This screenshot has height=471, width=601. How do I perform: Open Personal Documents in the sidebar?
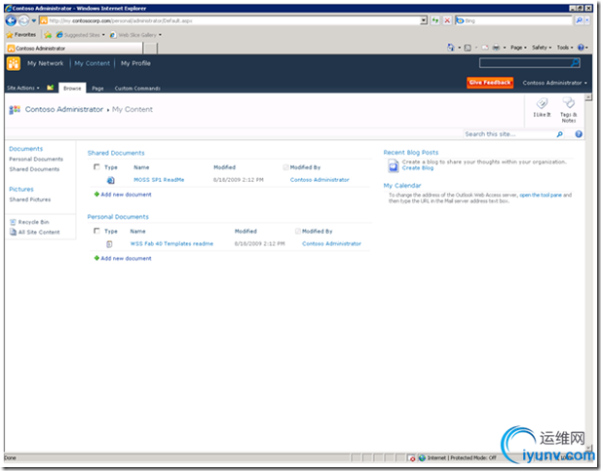pyautogui.click(x=36, y=159)
